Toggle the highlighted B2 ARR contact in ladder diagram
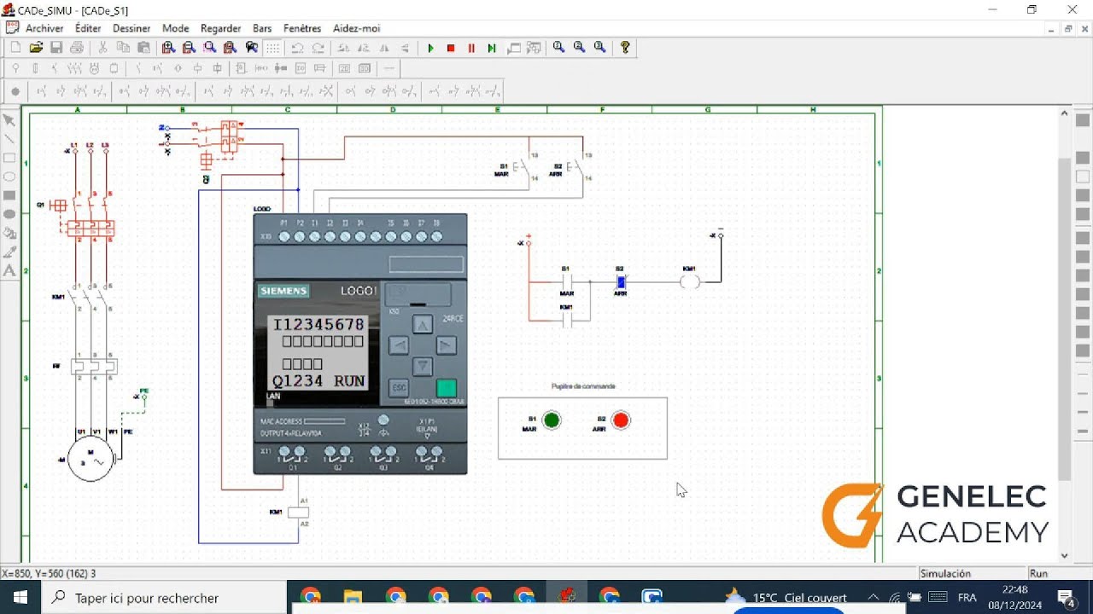This screenshot has width=1093, height=614. (x=621, y=281)
